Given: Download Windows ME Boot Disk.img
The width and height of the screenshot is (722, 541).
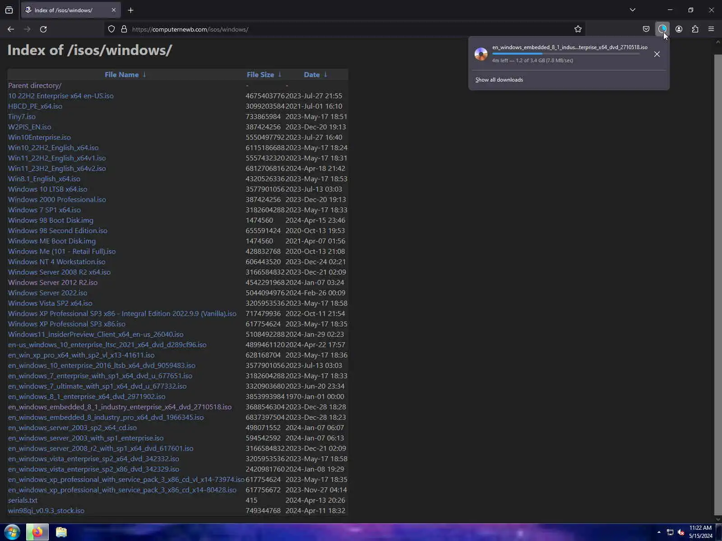Looking at the screenshot, I should coord(52,241).
